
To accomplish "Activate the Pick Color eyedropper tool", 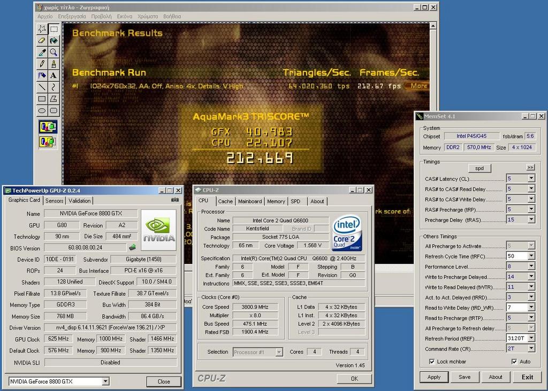I will coord(42,52).
